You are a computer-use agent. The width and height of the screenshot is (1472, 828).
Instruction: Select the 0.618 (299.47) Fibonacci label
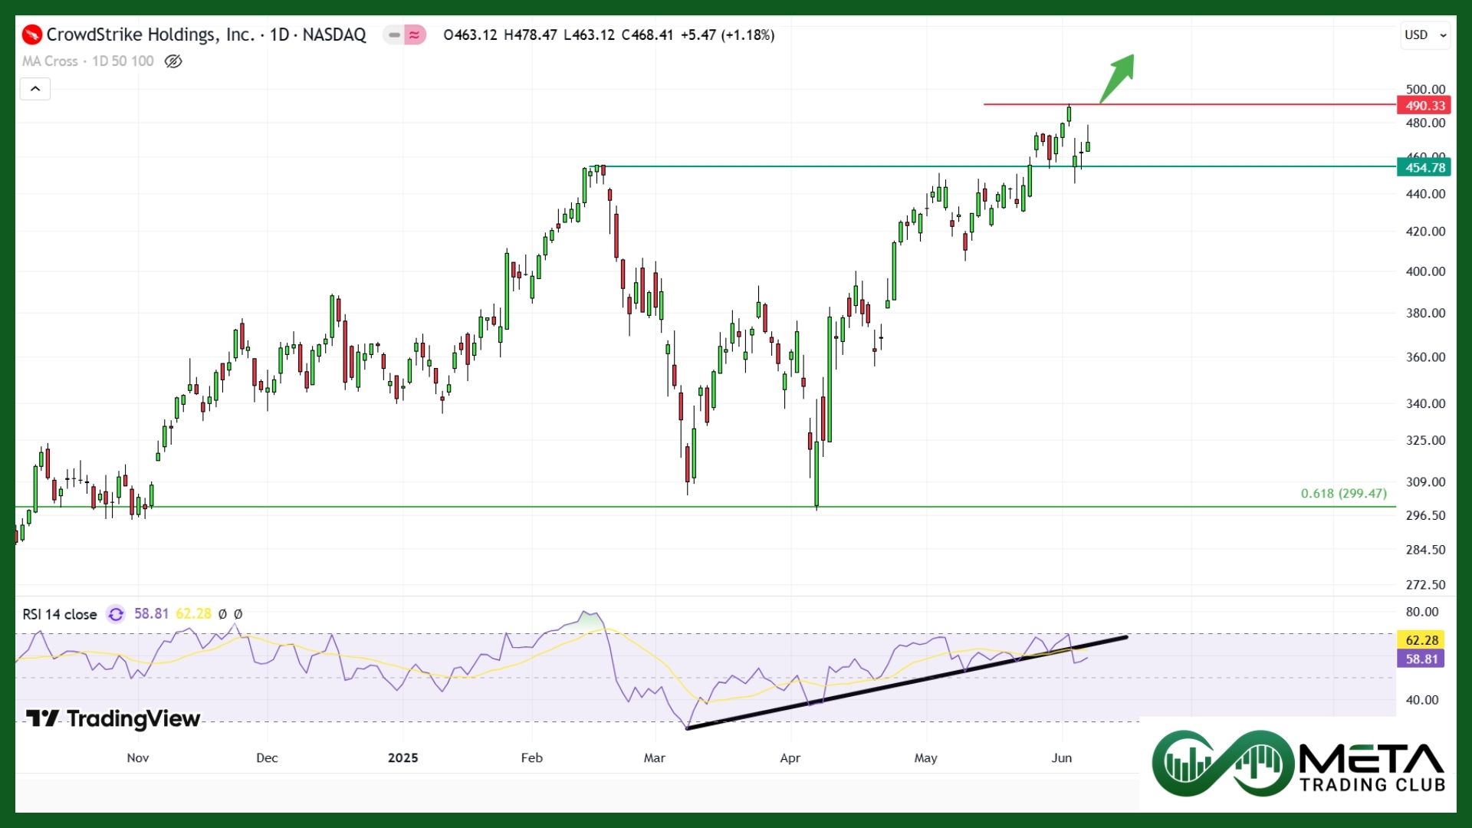click(1344, 493)
